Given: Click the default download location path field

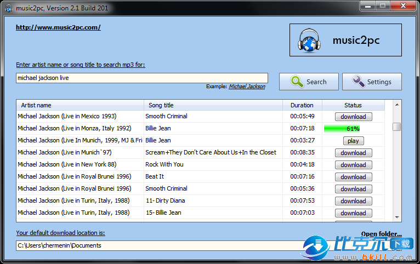Looking at the screenshot, I should tap(159, 245).
